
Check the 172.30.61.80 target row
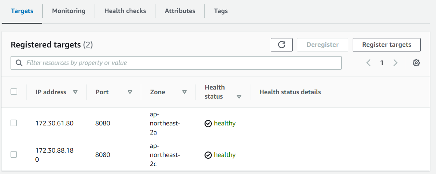(14, 123)
